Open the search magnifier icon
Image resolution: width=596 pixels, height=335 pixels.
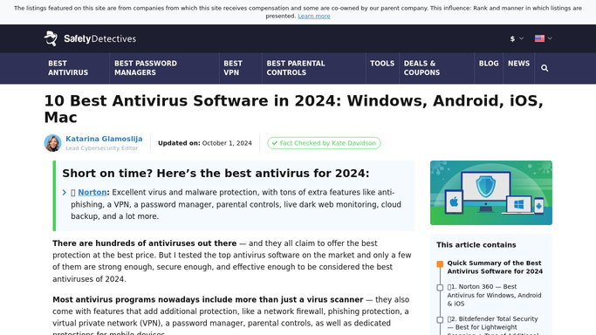[x=545, y=68]
